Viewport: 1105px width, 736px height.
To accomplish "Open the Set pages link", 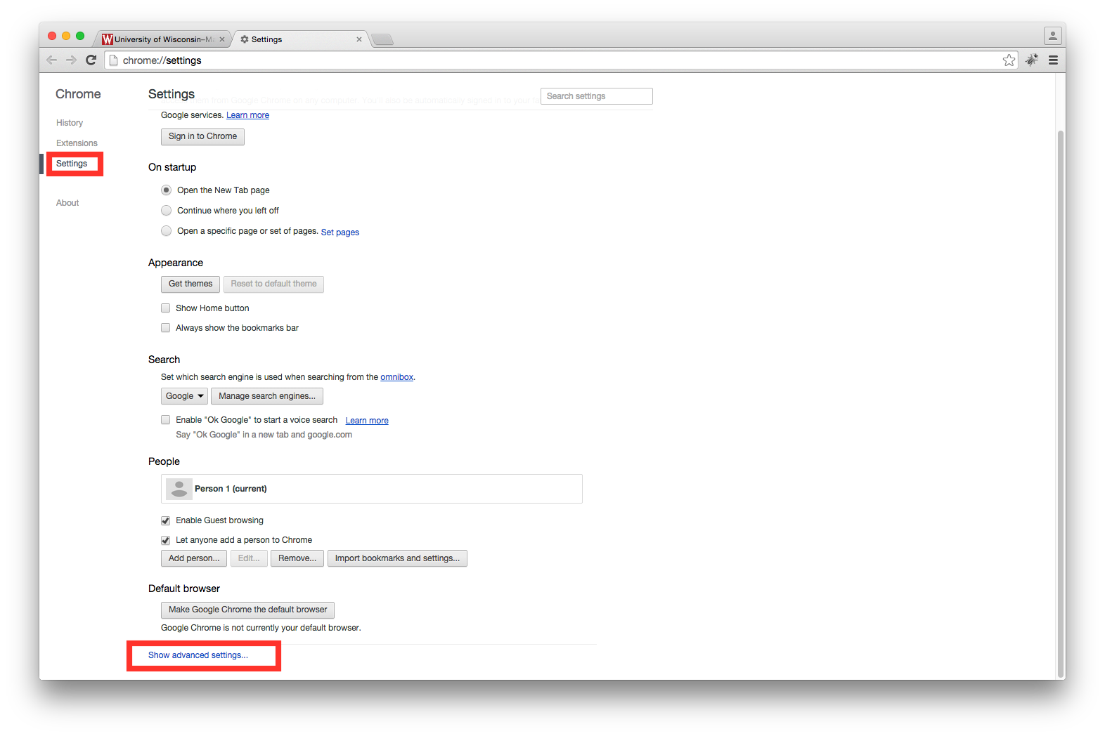I will pyautogui.click(x=340, y=232).
